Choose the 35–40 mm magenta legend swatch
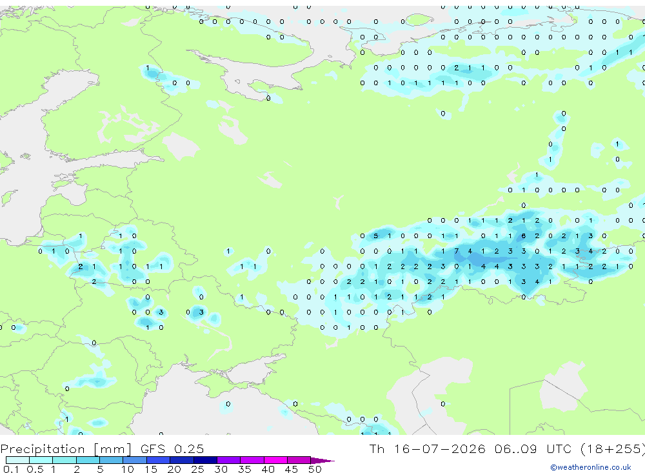Screen dimensions: 645x473 pos(252,460)
